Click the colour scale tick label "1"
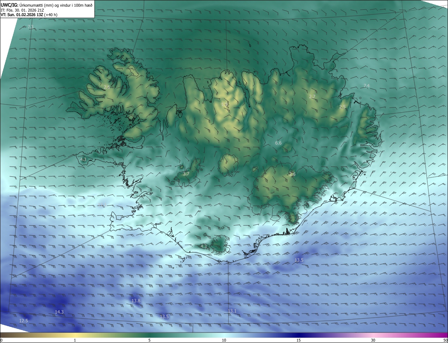Screen dimensions: 448x343 (x=75, y=340)
